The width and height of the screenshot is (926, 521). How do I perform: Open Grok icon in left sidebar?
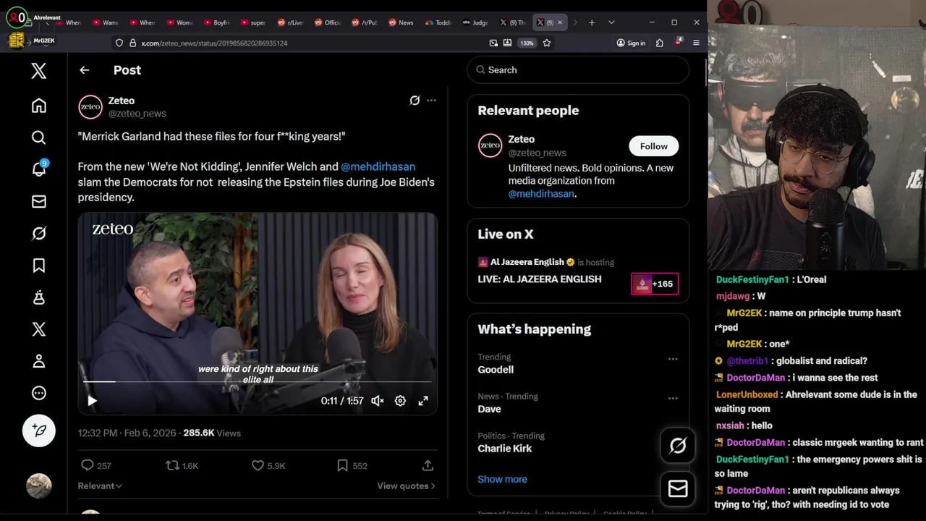point(39,233)
